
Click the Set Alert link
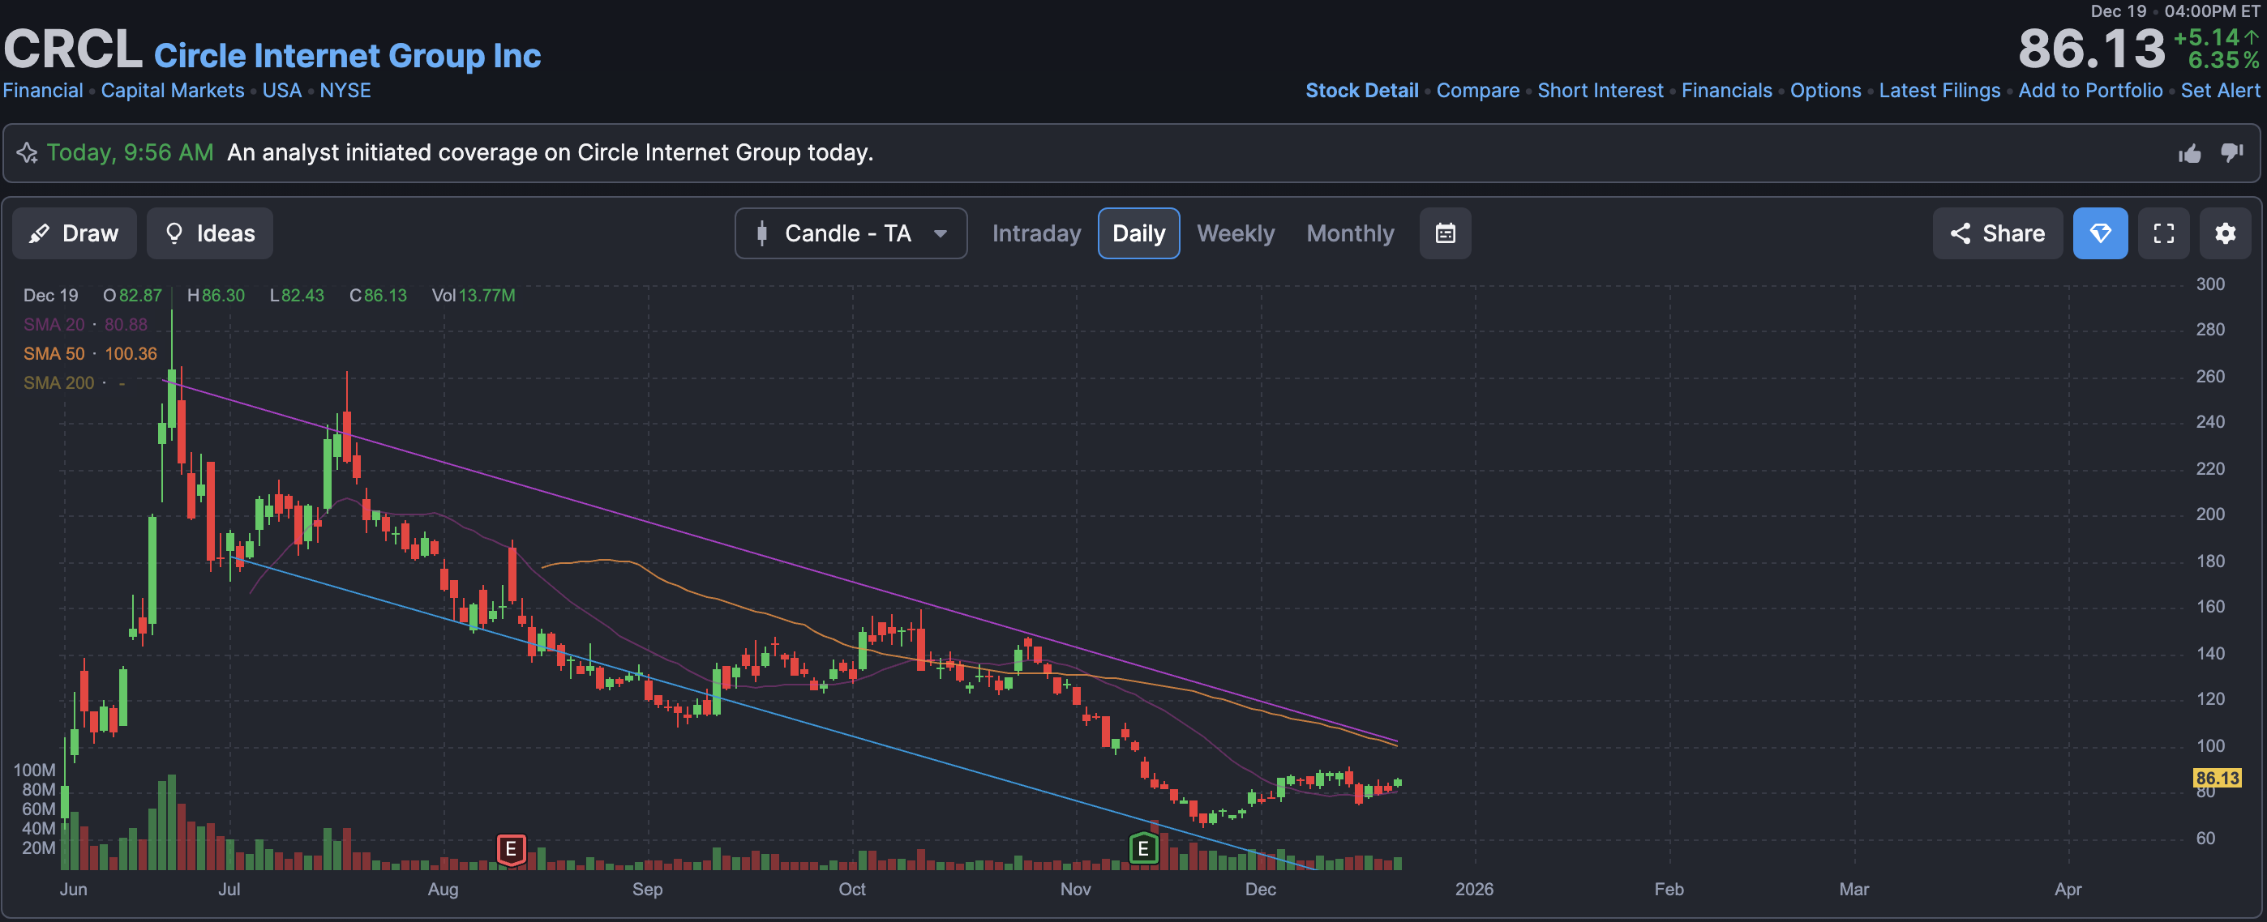pos(2218,91)
